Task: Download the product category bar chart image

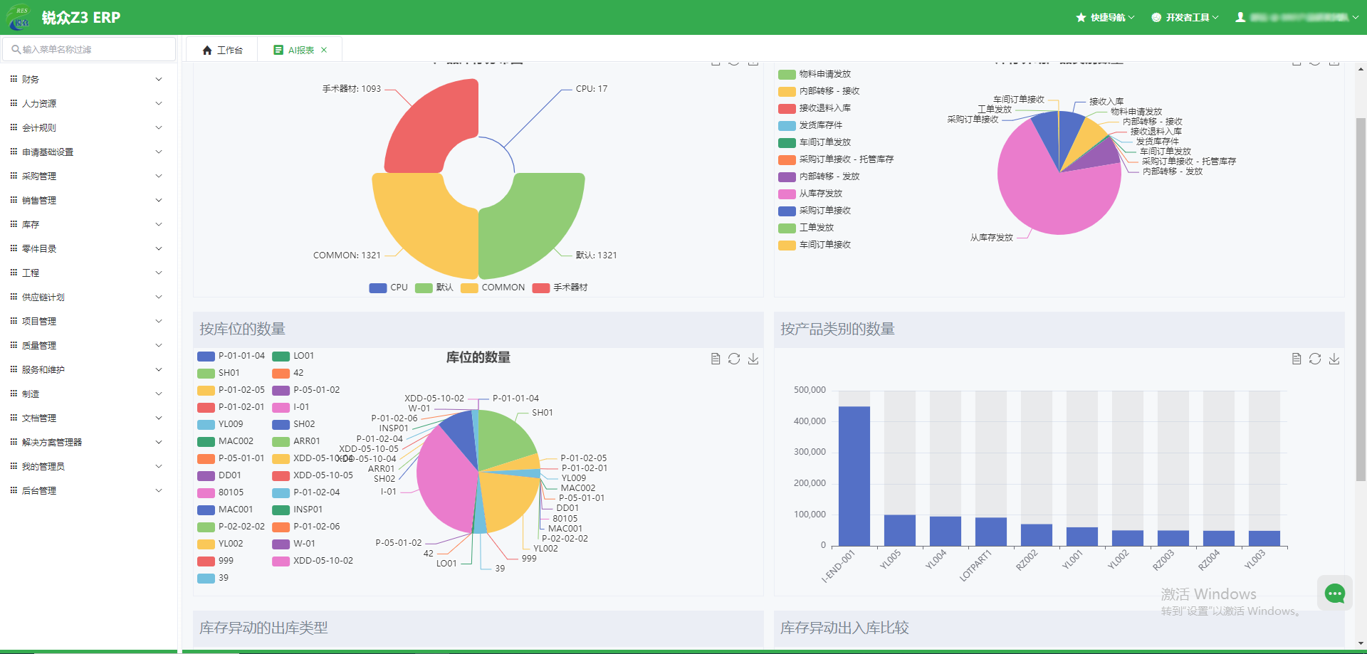Action: (x=1334, y=359)
